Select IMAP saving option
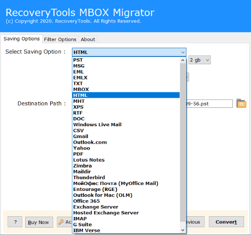 coord(126,218)
